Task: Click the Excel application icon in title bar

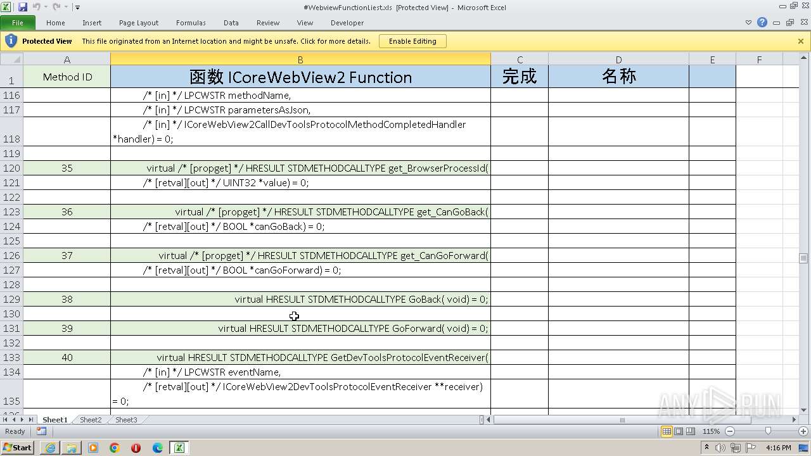Action: tap(7, 7)
